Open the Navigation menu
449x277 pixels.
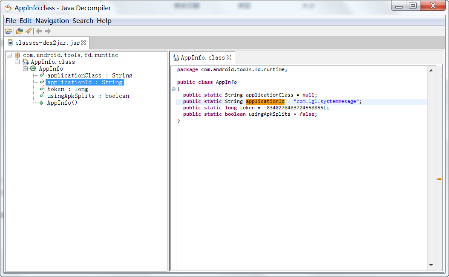pyautogui.click(x=52, y=21)
